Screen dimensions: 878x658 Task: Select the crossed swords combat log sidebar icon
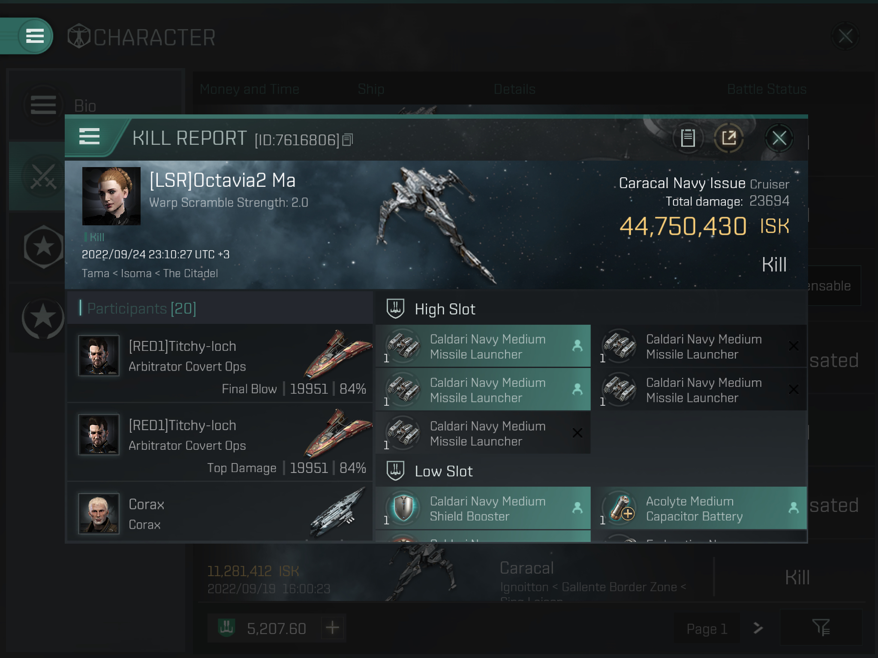tap(43, 176)
